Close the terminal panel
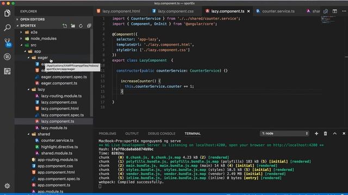Viewport: 348px width, 195px height. coord(344,134)
